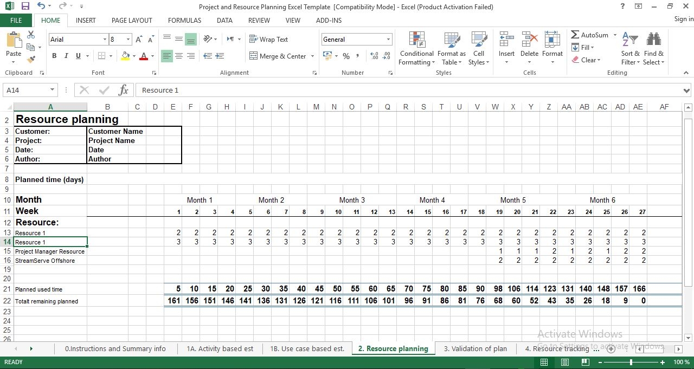Toggle Underline formatting
The height and width of the screenshot is (369, 694).
[x=78, y=56]
